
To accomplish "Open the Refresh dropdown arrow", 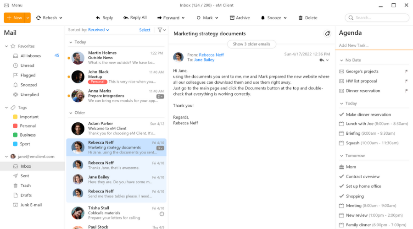I will (x=61, y=18).
